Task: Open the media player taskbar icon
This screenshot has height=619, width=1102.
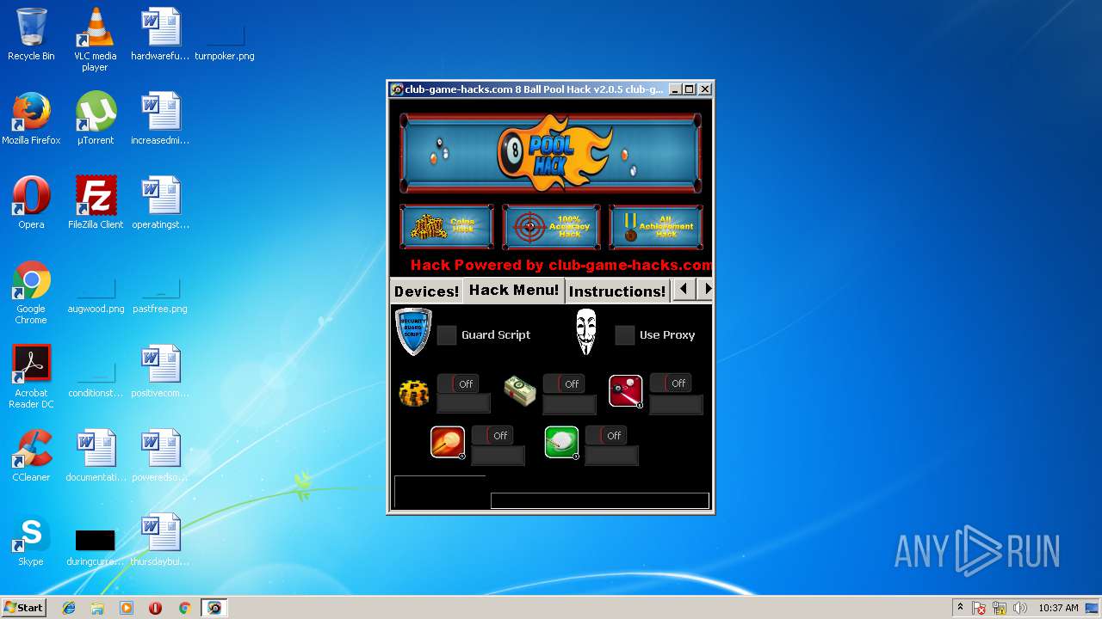Action: click(x=127, y=608)
